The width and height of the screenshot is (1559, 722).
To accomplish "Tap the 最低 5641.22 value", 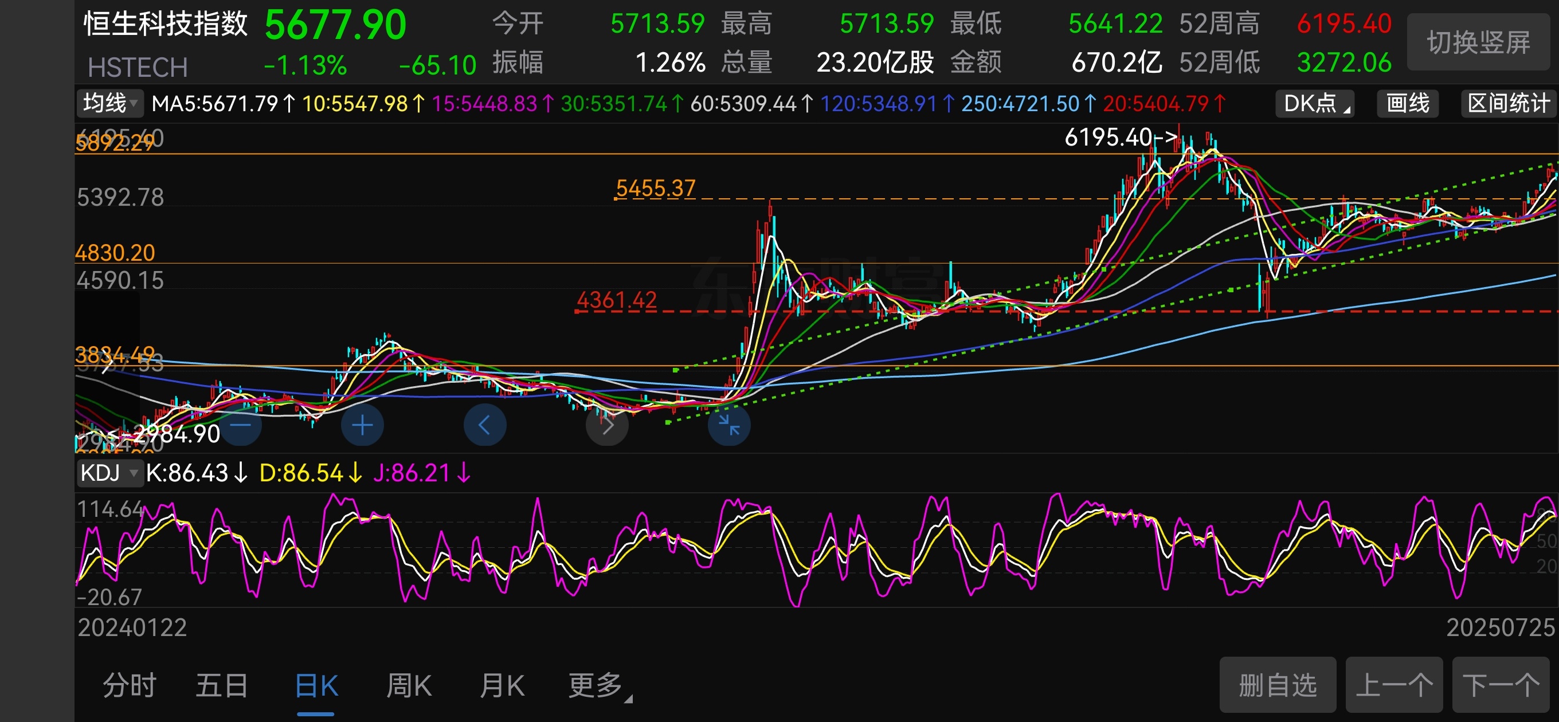I will pyautogui.click(x=1115, y=23).
